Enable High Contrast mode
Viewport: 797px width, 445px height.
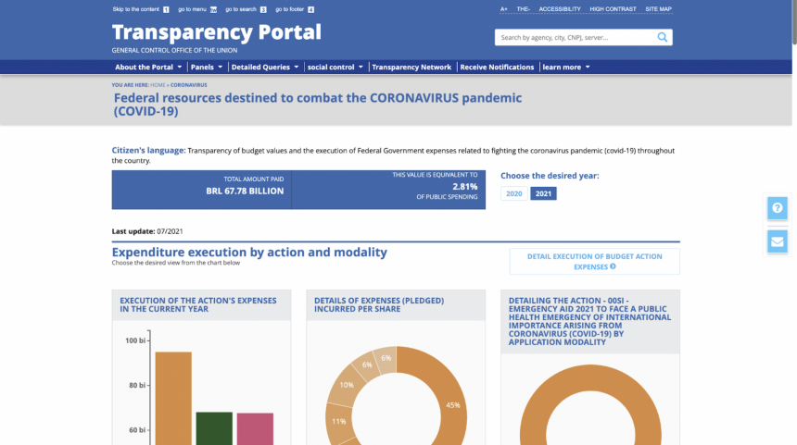tap(613, 9)
